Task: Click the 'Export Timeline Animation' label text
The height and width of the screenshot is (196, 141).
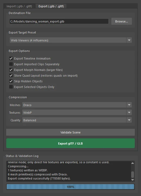Action: (32, 58)
